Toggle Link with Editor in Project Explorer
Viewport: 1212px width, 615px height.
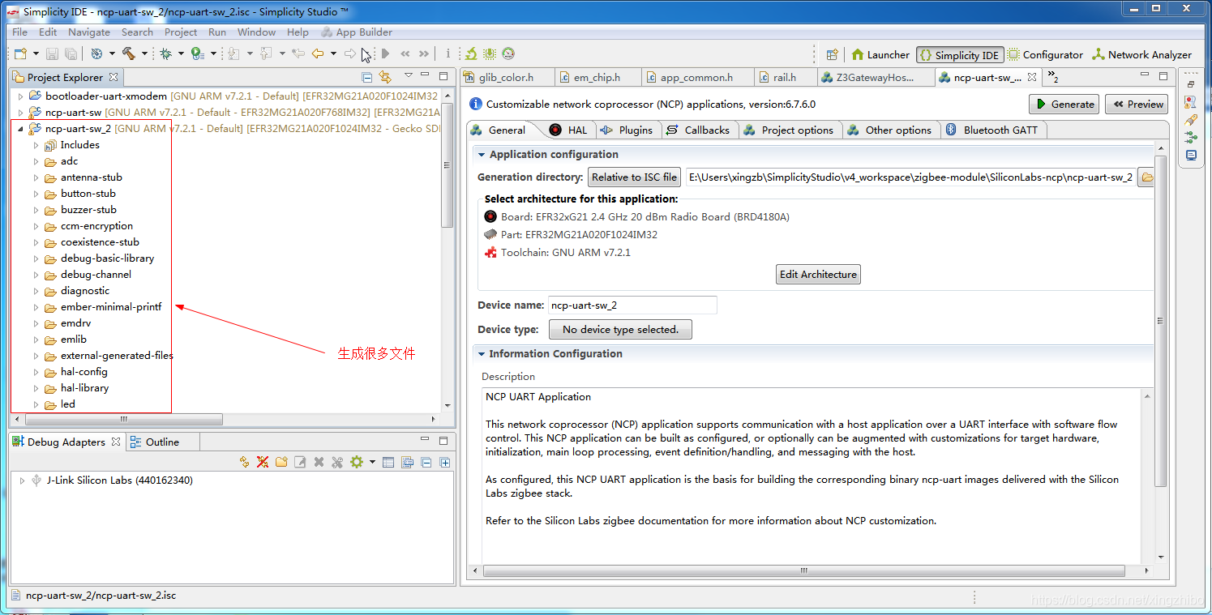(385, 77)
